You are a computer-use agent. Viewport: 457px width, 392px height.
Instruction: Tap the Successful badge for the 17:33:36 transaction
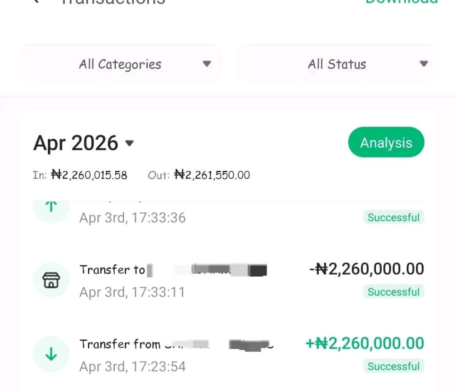(393, 218)
